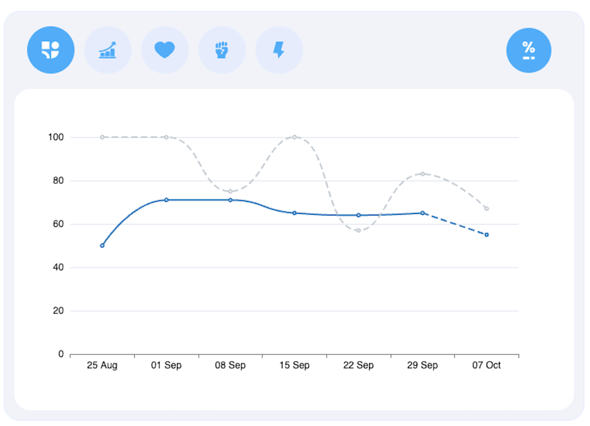Click the gray data point at 07 Oct
The height and width of the screenshot is (426, 590).
[x=487, y=208]
